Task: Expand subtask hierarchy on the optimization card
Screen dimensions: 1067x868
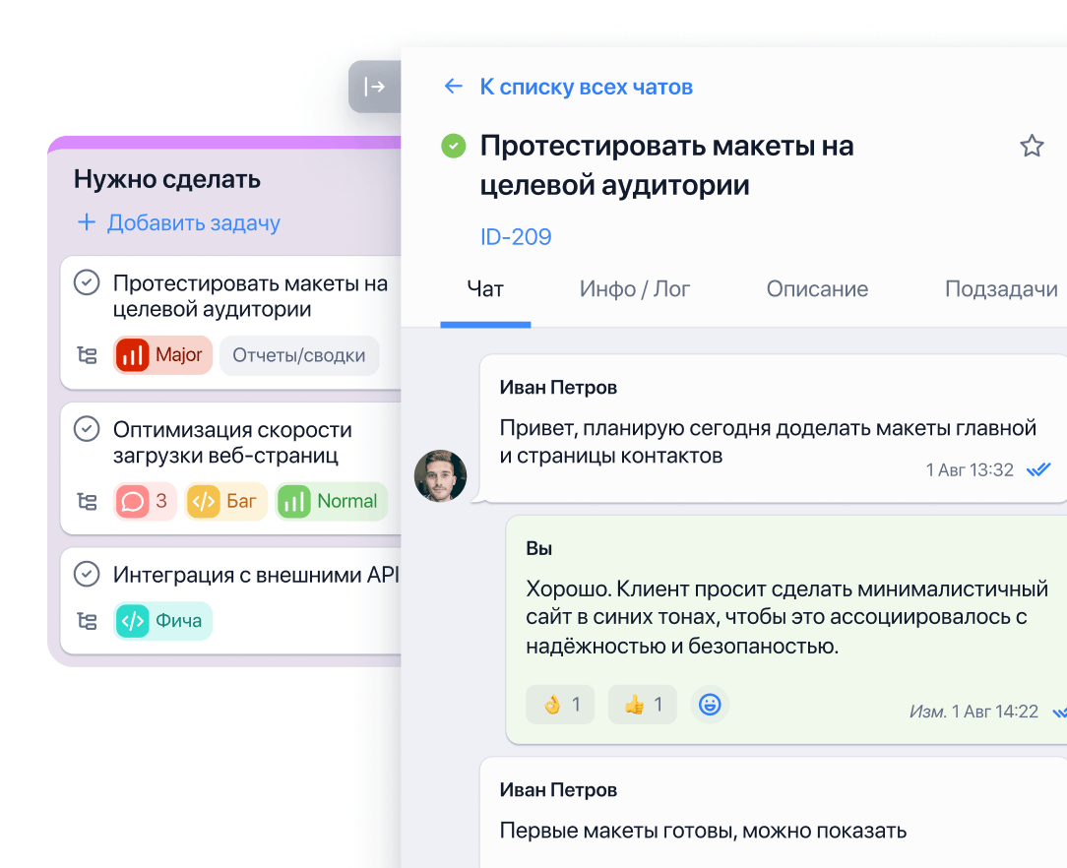Action: pos(87,501)
